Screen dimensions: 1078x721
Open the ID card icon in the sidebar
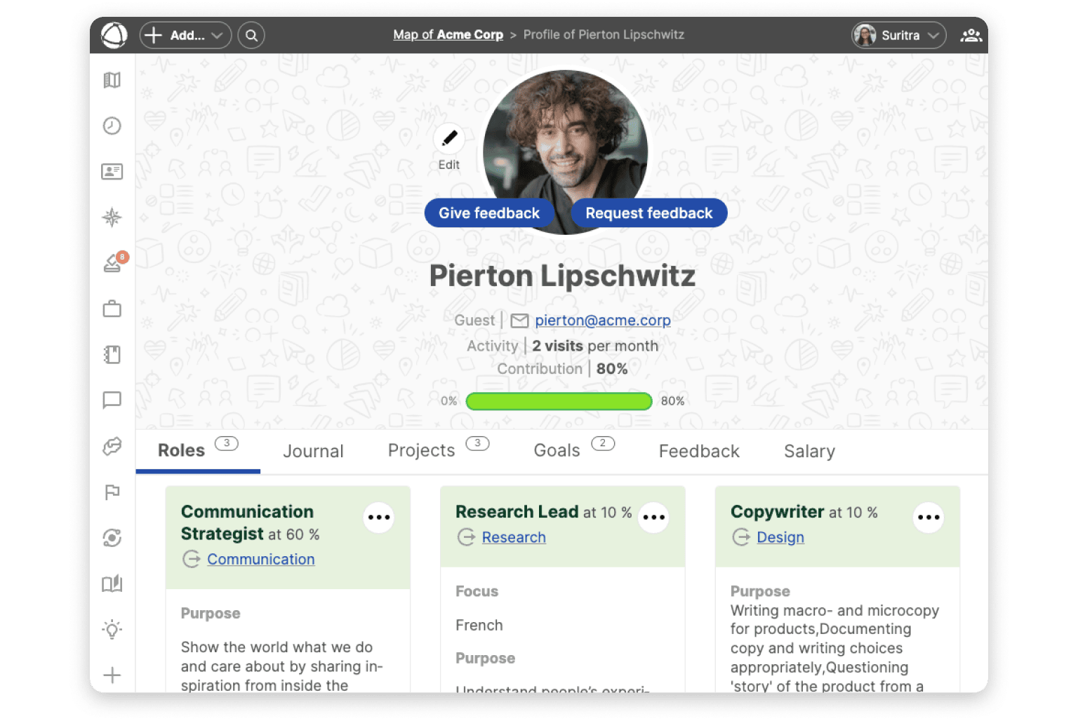[112, 171]
